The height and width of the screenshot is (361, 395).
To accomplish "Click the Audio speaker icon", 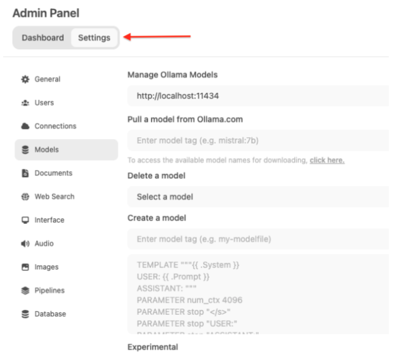I will coord(25,243).
